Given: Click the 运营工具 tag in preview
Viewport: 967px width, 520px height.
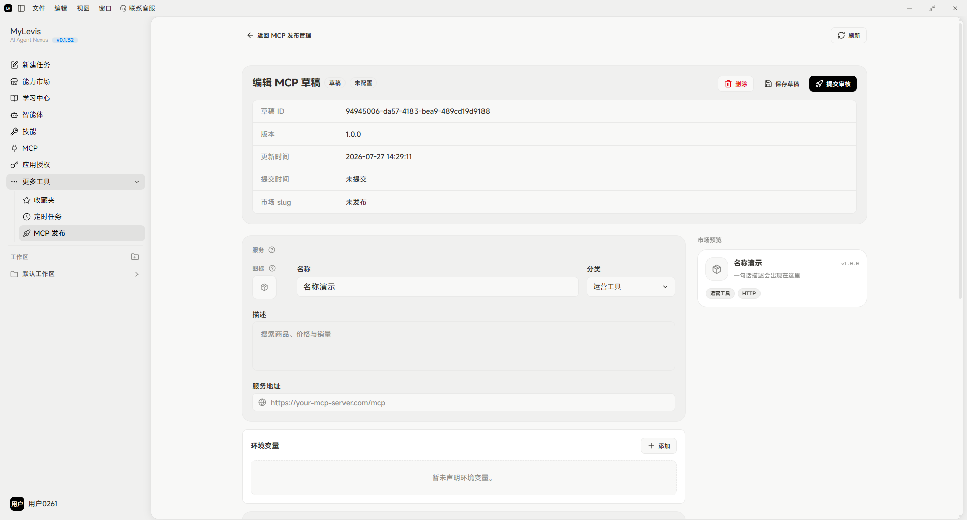Looking at the screenshot, I should coord(720,294).
